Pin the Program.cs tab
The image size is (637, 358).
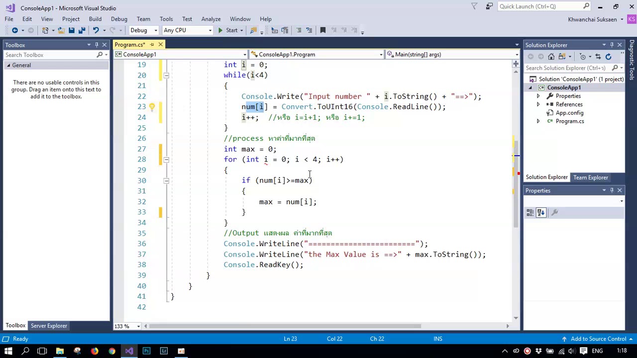[152, 45]
